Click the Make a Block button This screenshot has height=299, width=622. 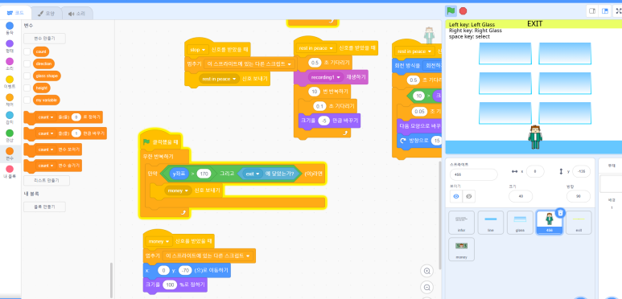click(x=44, y=207)
